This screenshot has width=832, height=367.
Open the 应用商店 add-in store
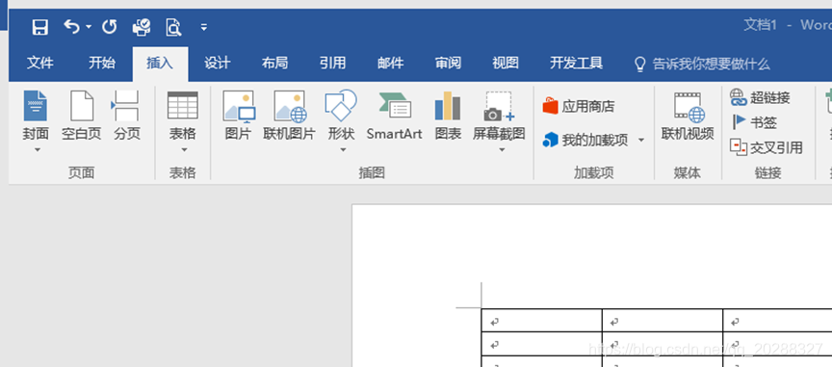point(579,106)
